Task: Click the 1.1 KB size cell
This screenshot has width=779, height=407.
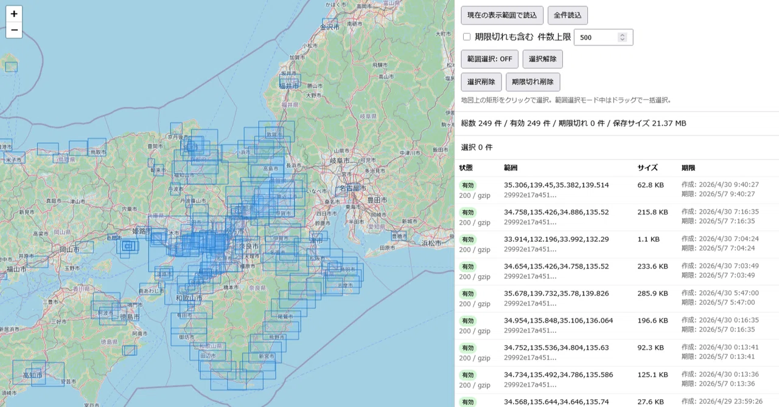Action: click(x=648, y=239)
